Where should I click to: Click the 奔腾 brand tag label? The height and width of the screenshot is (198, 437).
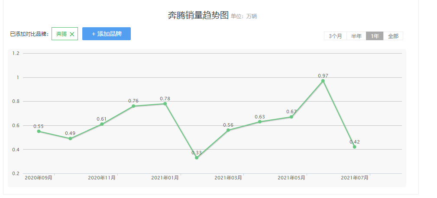coord(61,34)
